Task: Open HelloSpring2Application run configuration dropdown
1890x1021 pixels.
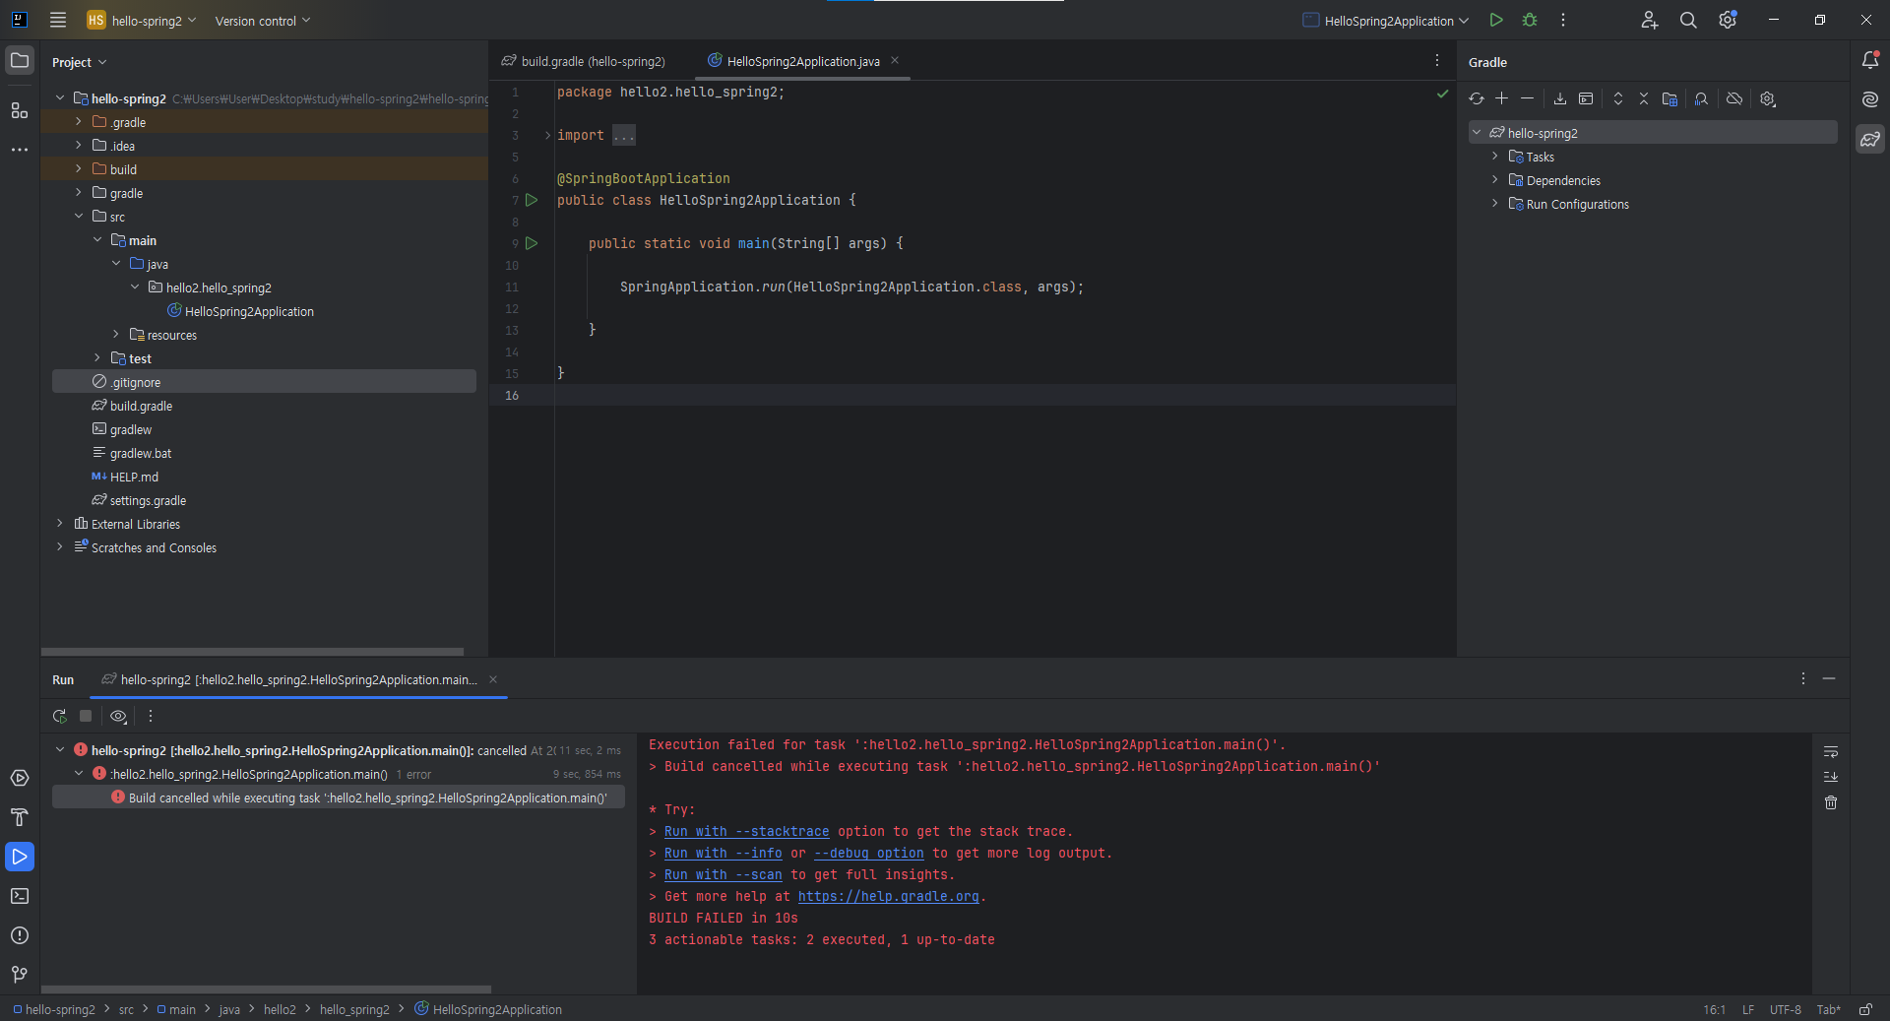Action: coord(1386,20)
